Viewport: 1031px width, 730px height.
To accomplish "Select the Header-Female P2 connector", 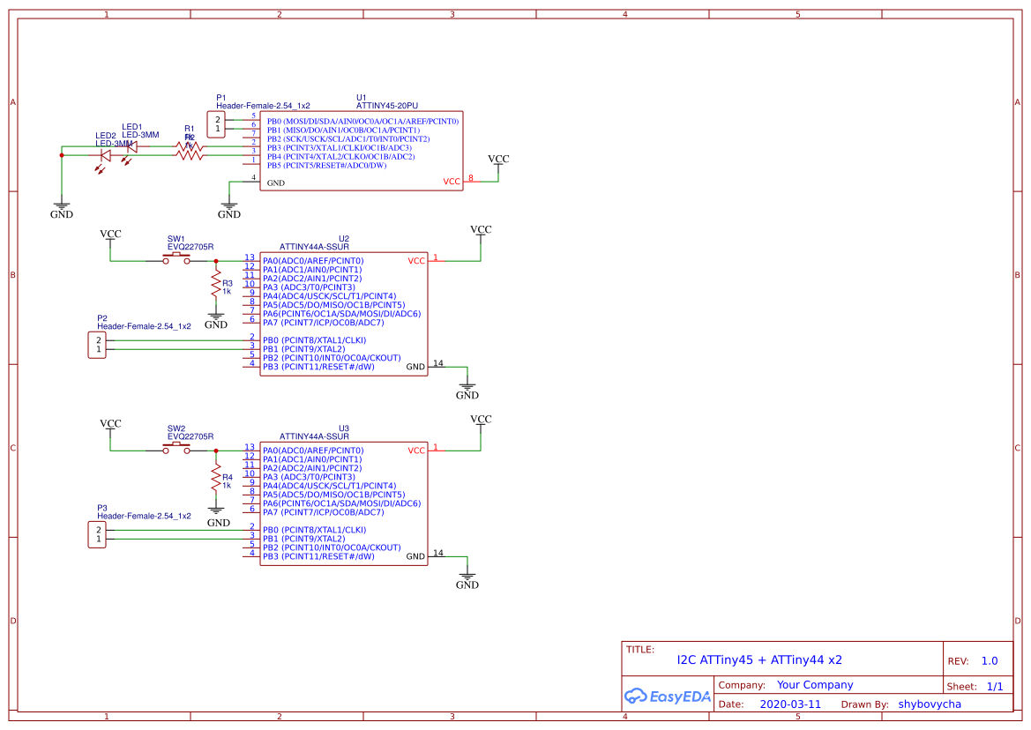I will tap(97, 344).
